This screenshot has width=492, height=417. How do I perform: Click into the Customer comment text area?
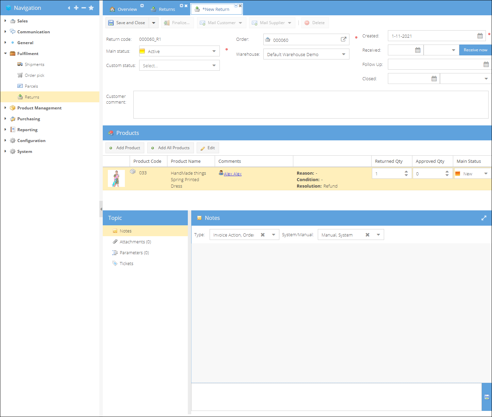pos(310,105)
